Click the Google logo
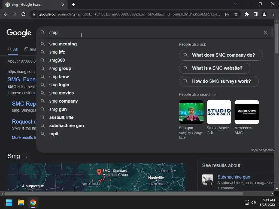Viewport: 279px width, 209px height. (x=19, y=33)
